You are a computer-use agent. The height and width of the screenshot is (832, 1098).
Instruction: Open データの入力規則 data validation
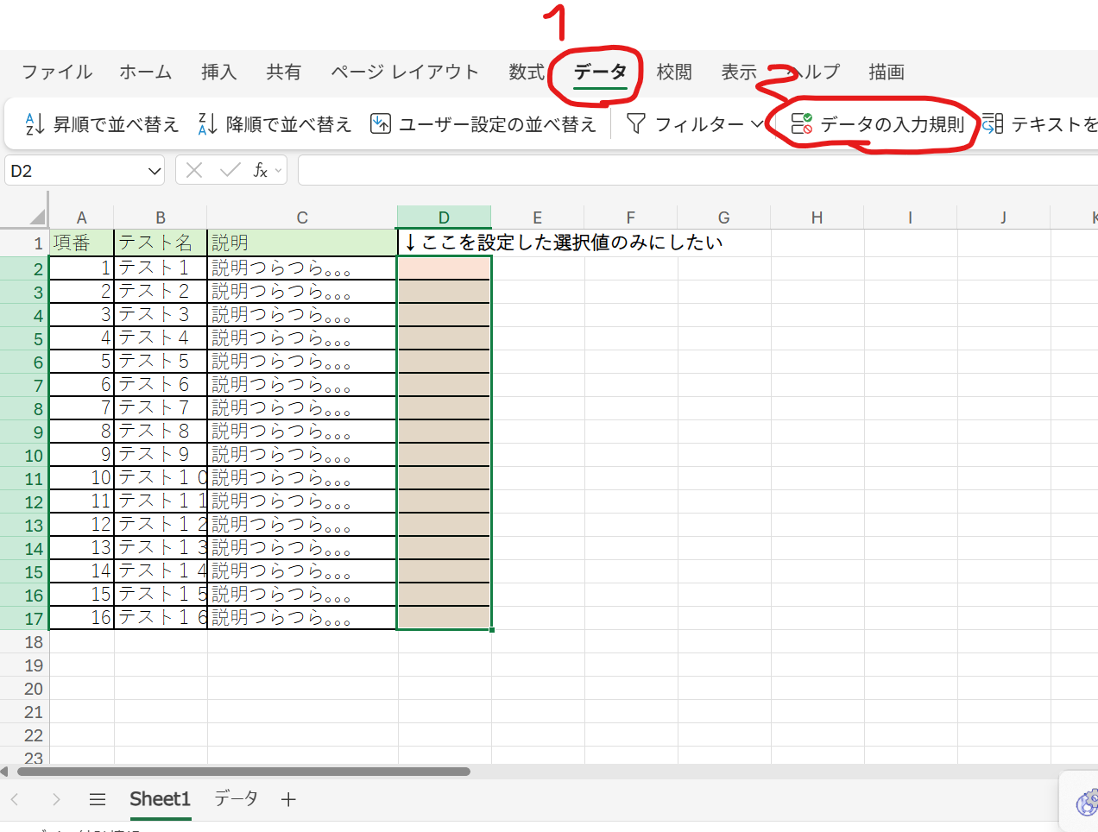878,124
